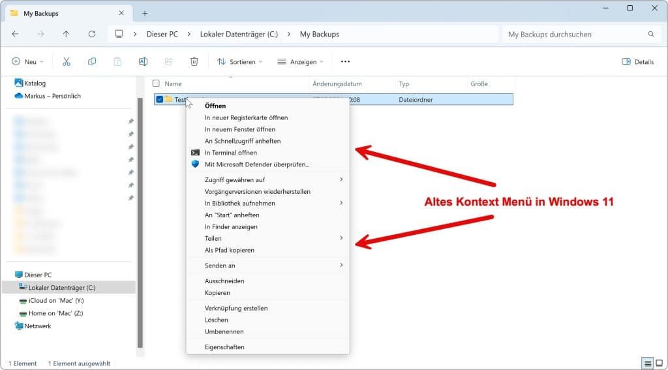Viewport: 668px width, 370px height.
Task: Switch to details list view icon
Action: [x=648, y=363]
